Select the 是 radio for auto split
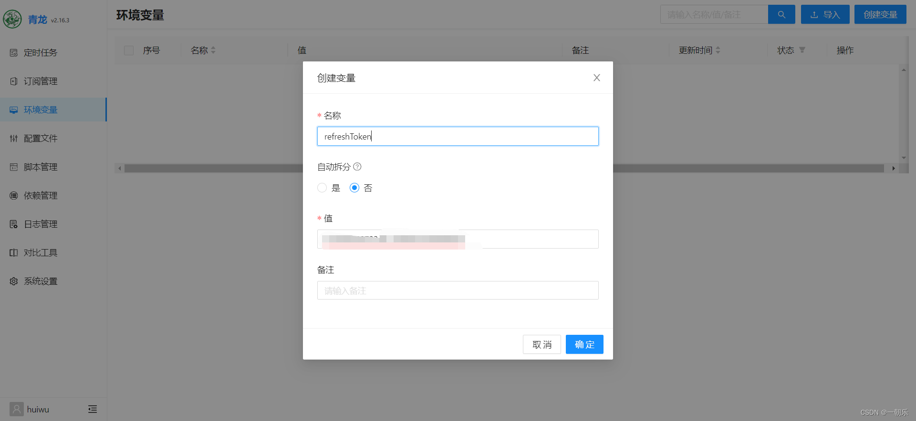 point(323,188)
